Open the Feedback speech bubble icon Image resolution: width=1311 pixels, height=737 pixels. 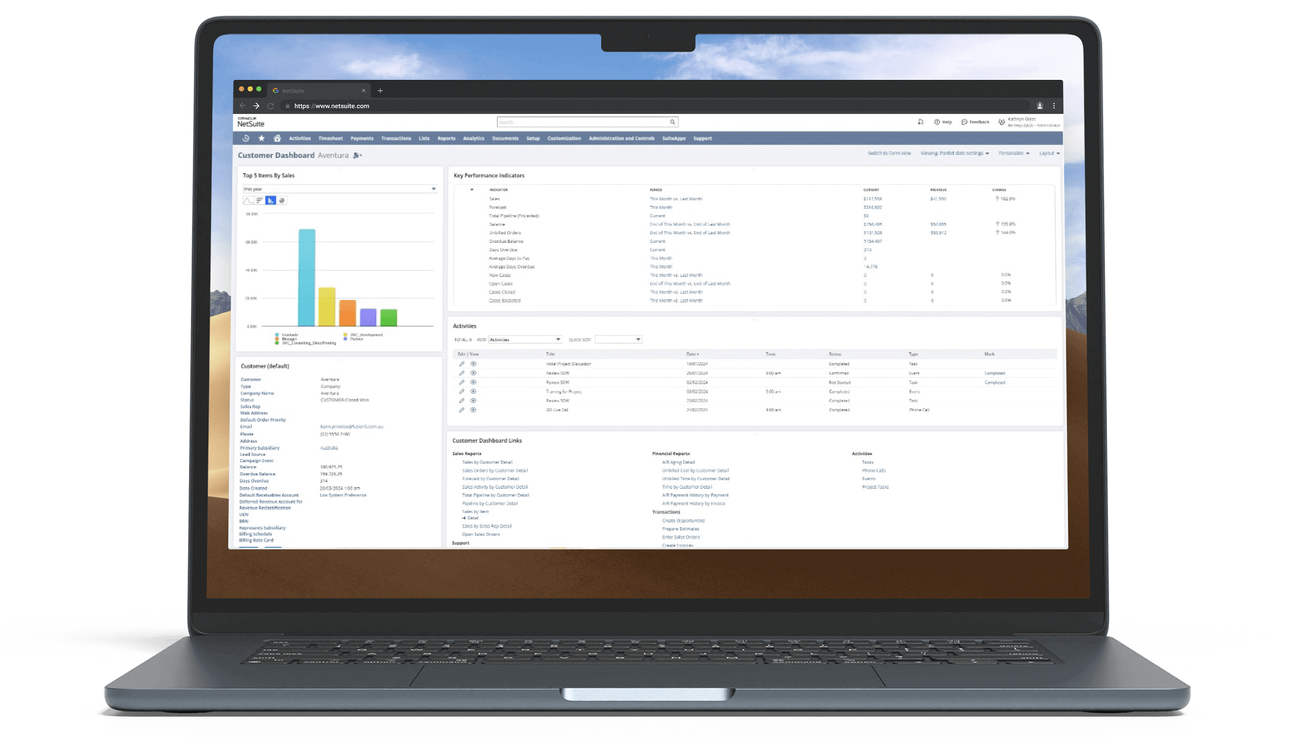click(x=964, y=122)
